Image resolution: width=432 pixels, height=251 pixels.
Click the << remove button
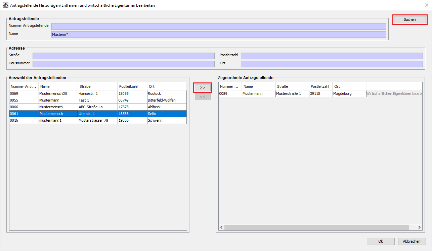[203, 97]
